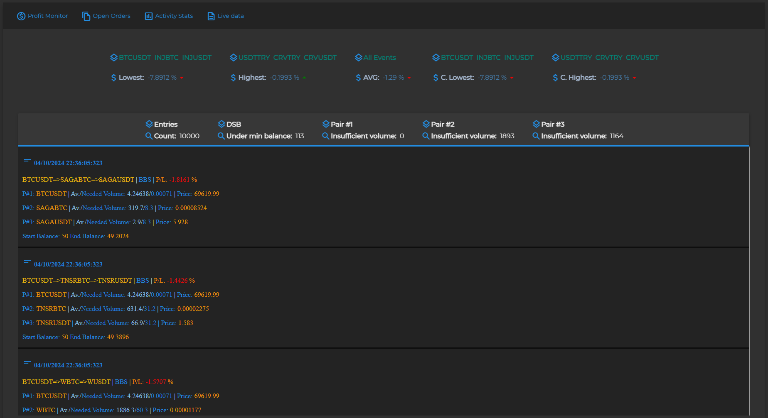Click green arrow next to Highest percentage
Screen dimensions: 768x418
tap(304, 78)
